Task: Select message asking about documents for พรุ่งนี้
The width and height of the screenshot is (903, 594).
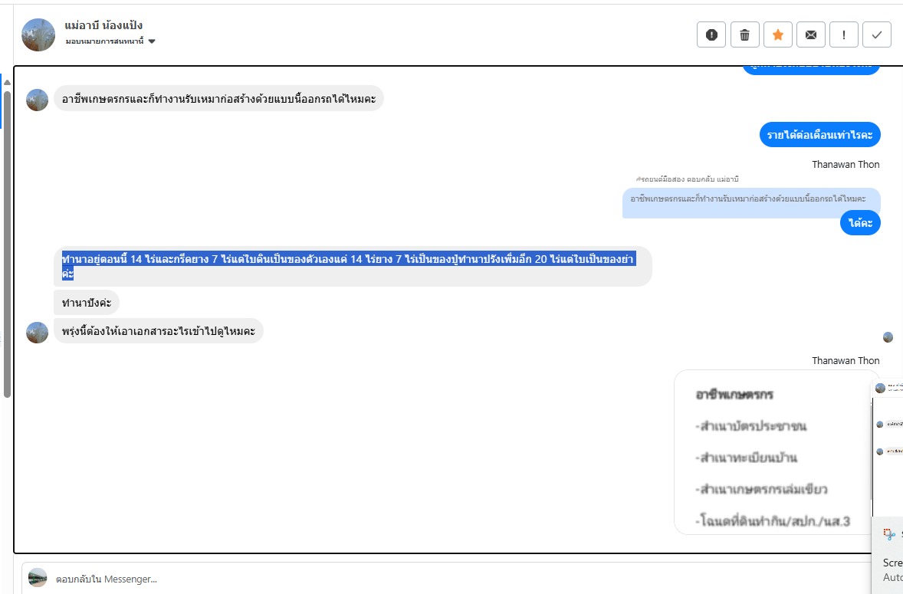Action: (159, 331)
